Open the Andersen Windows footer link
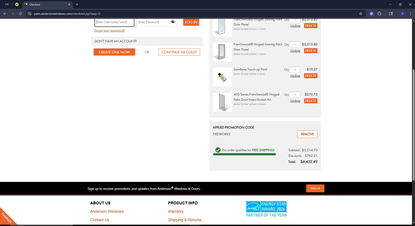 tap(107, 211)
